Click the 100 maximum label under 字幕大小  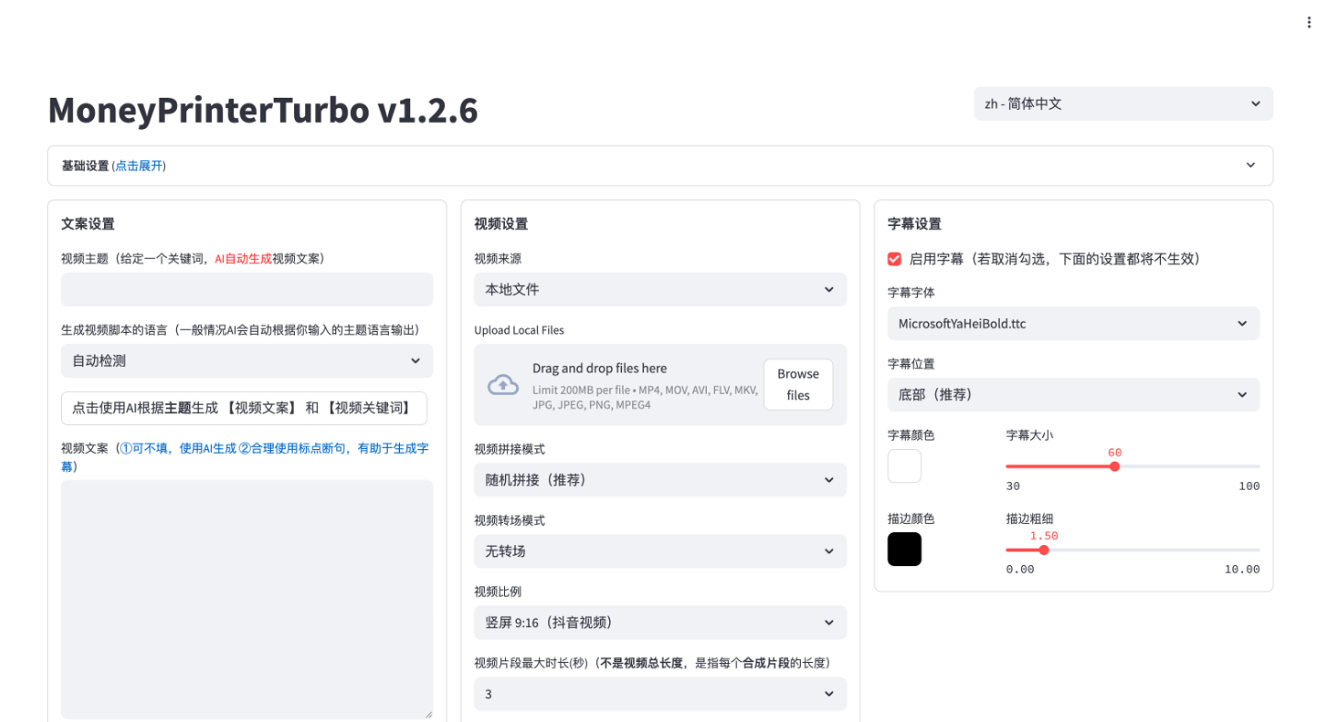1249,486
